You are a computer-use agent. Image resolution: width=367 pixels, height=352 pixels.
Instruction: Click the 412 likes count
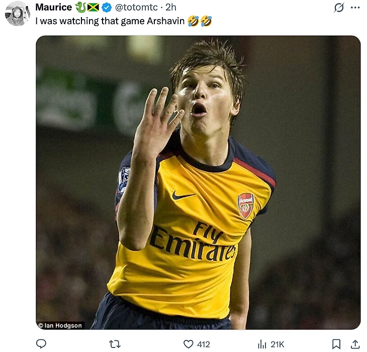[204, 344]
